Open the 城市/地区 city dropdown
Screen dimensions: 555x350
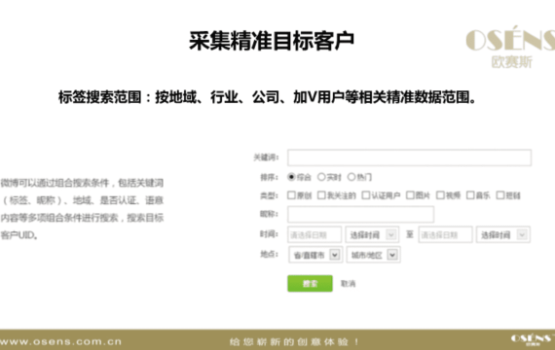click(x=374, y=255)
